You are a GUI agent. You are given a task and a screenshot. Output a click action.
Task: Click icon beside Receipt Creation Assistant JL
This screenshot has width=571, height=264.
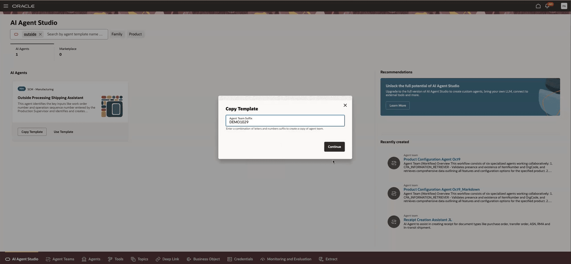tap(394, 222)
